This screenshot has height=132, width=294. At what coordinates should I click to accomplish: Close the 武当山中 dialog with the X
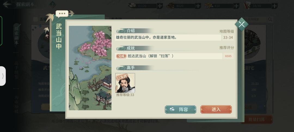click(x=241, y=24)
